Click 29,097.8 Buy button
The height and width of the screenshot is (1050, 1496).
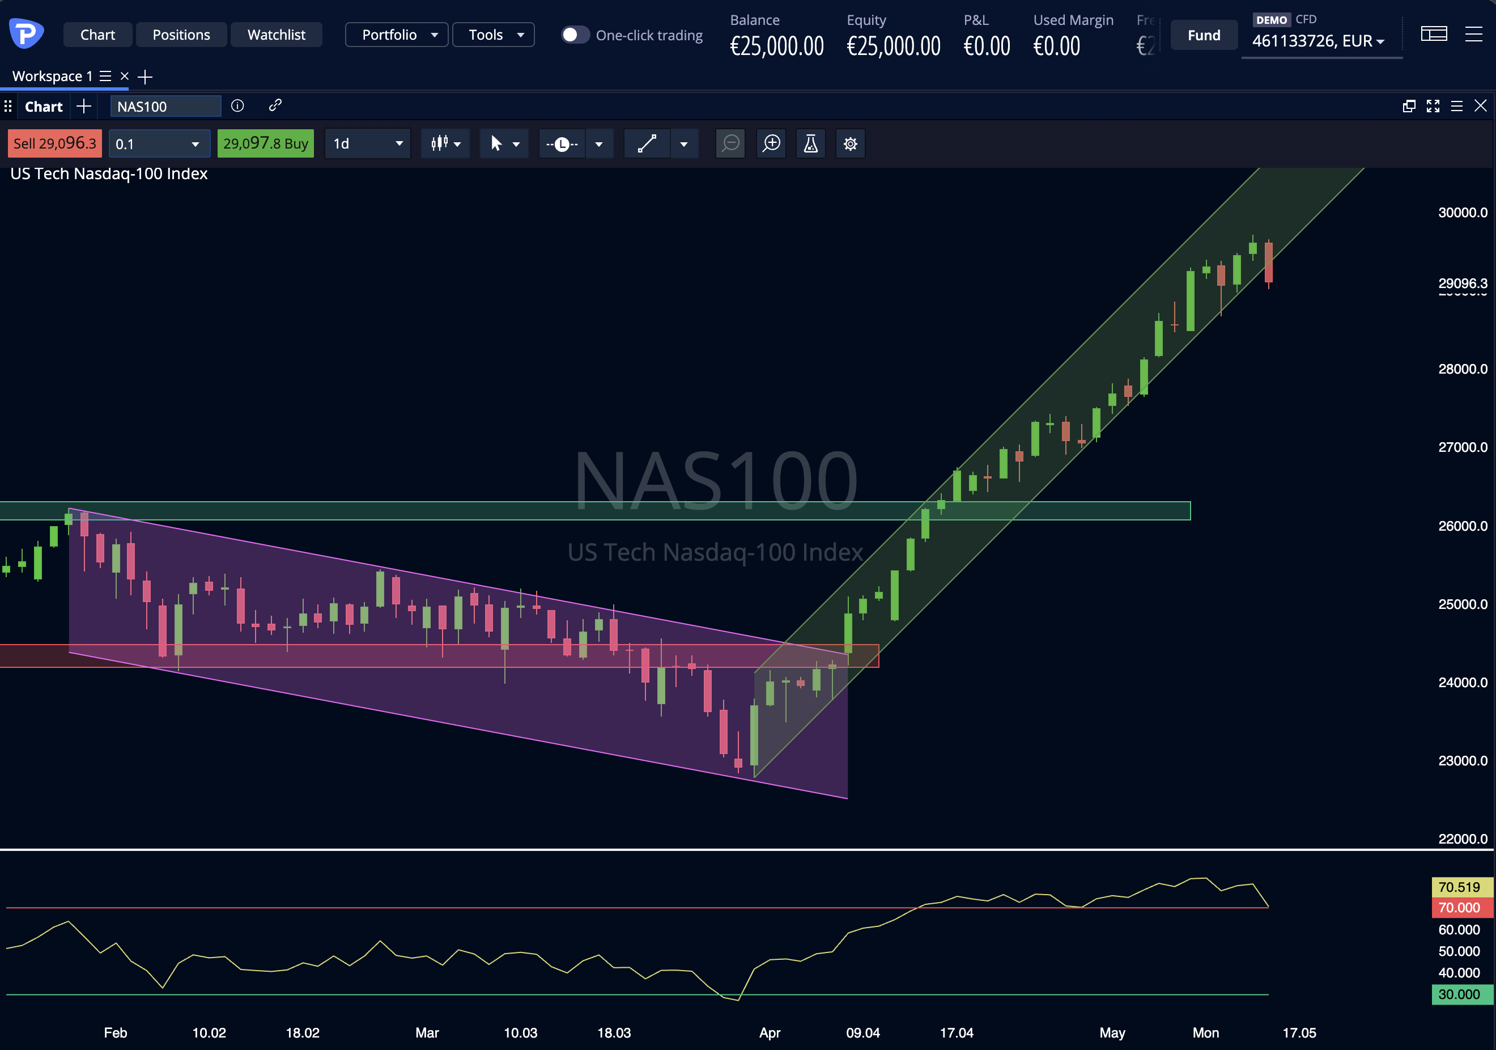point(265,143)
